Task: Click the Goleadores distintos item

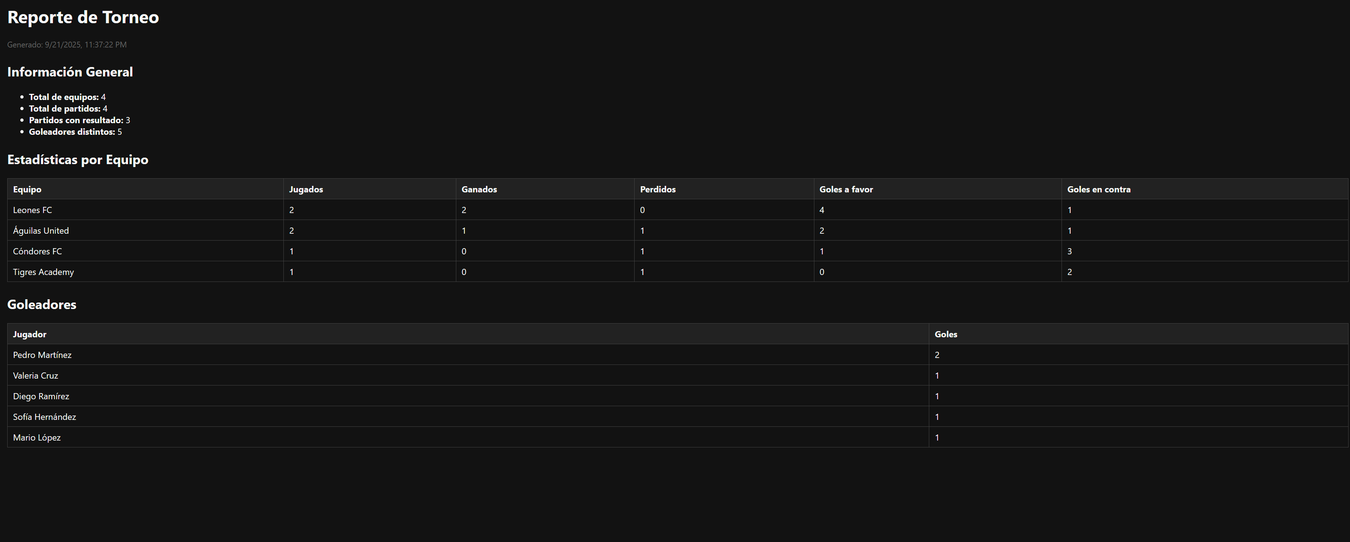Action: 75,132
